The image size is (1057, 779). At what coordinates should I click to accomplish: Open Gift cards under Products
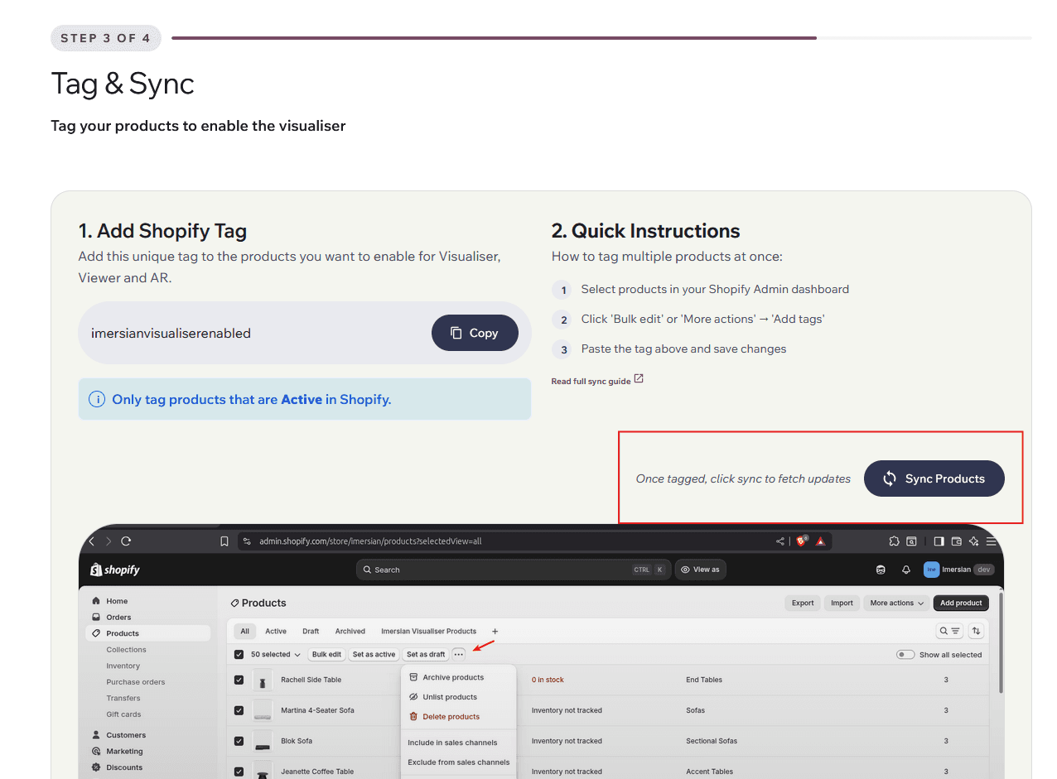[x=123, y=714]
